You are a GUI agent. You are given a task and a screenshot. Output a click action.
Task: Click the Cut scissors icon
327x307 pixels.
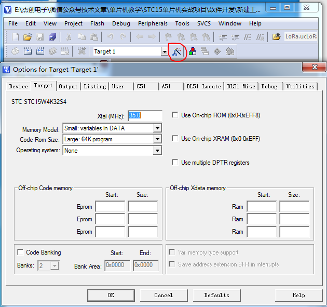tap(69, 37)
